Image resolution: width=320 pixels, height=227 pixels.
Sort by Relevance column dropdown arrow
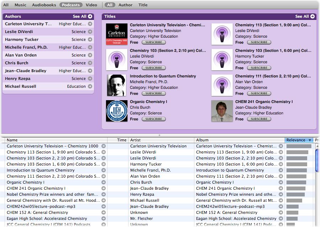click(x=310, y=140)
